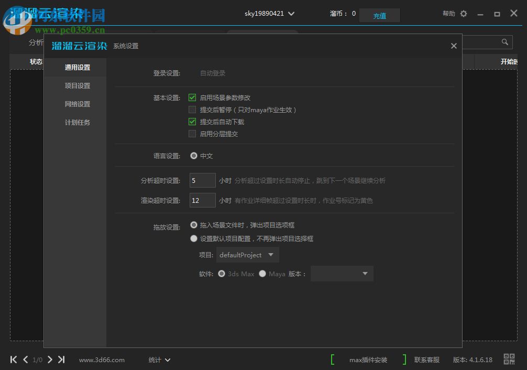Open the QR code icon at bottom right
527x370 pixels.
click(509, 360)
